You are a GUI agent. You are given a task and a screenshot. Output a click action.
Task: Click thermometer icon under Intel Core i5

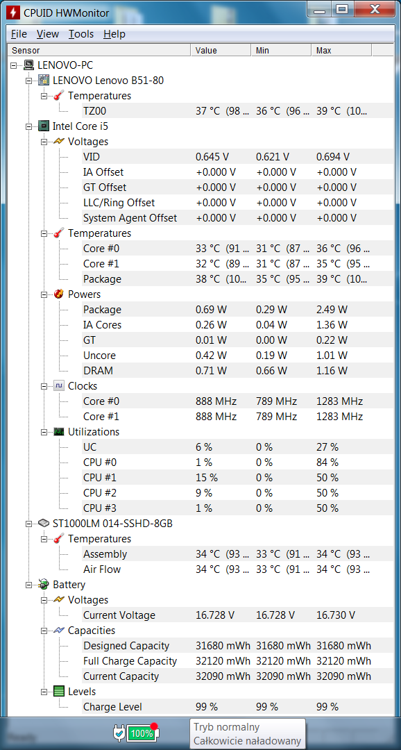59,233
